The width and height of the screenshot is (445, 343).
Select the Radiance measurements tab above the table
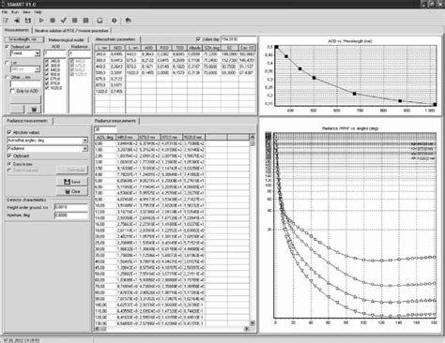coord(115,121)
